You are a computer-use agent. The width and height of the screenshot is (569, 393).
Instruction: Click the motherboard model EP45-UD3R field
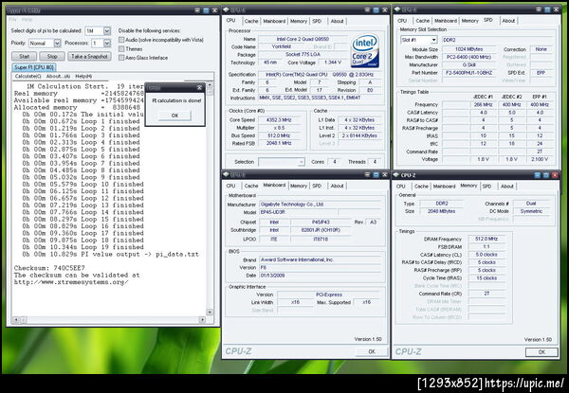pos(299,212)
